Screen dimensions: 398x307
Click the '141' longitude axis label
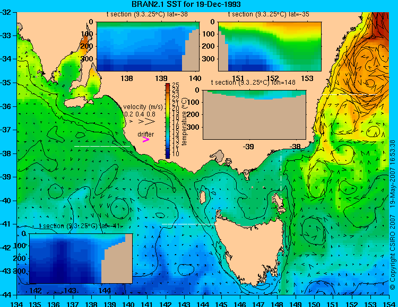(147, 304)
